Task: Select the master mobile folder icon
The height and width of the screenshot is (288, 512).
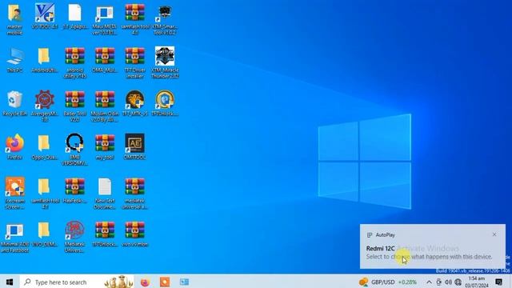Action: click(14, 14)
